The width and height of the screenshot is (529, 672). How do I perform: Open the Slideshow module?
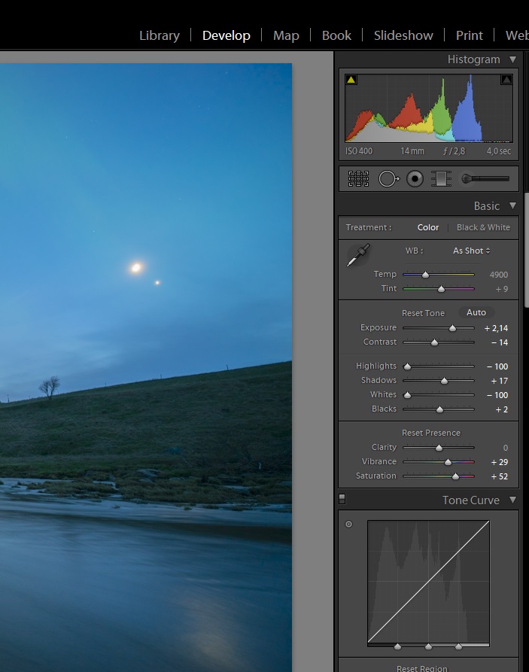pos(403,35)
